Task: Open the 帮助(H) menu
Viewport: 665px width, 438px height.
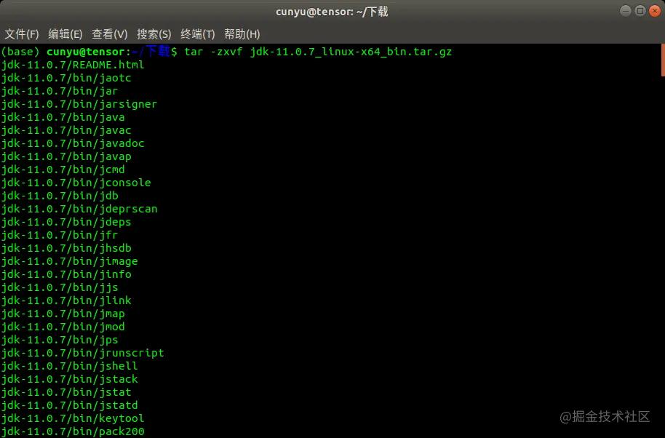Action: point(242,34)
